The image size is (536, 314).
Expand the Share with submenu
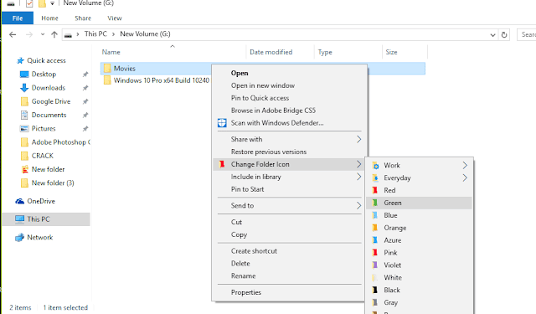pyautogui.click(x=289, y=139)
